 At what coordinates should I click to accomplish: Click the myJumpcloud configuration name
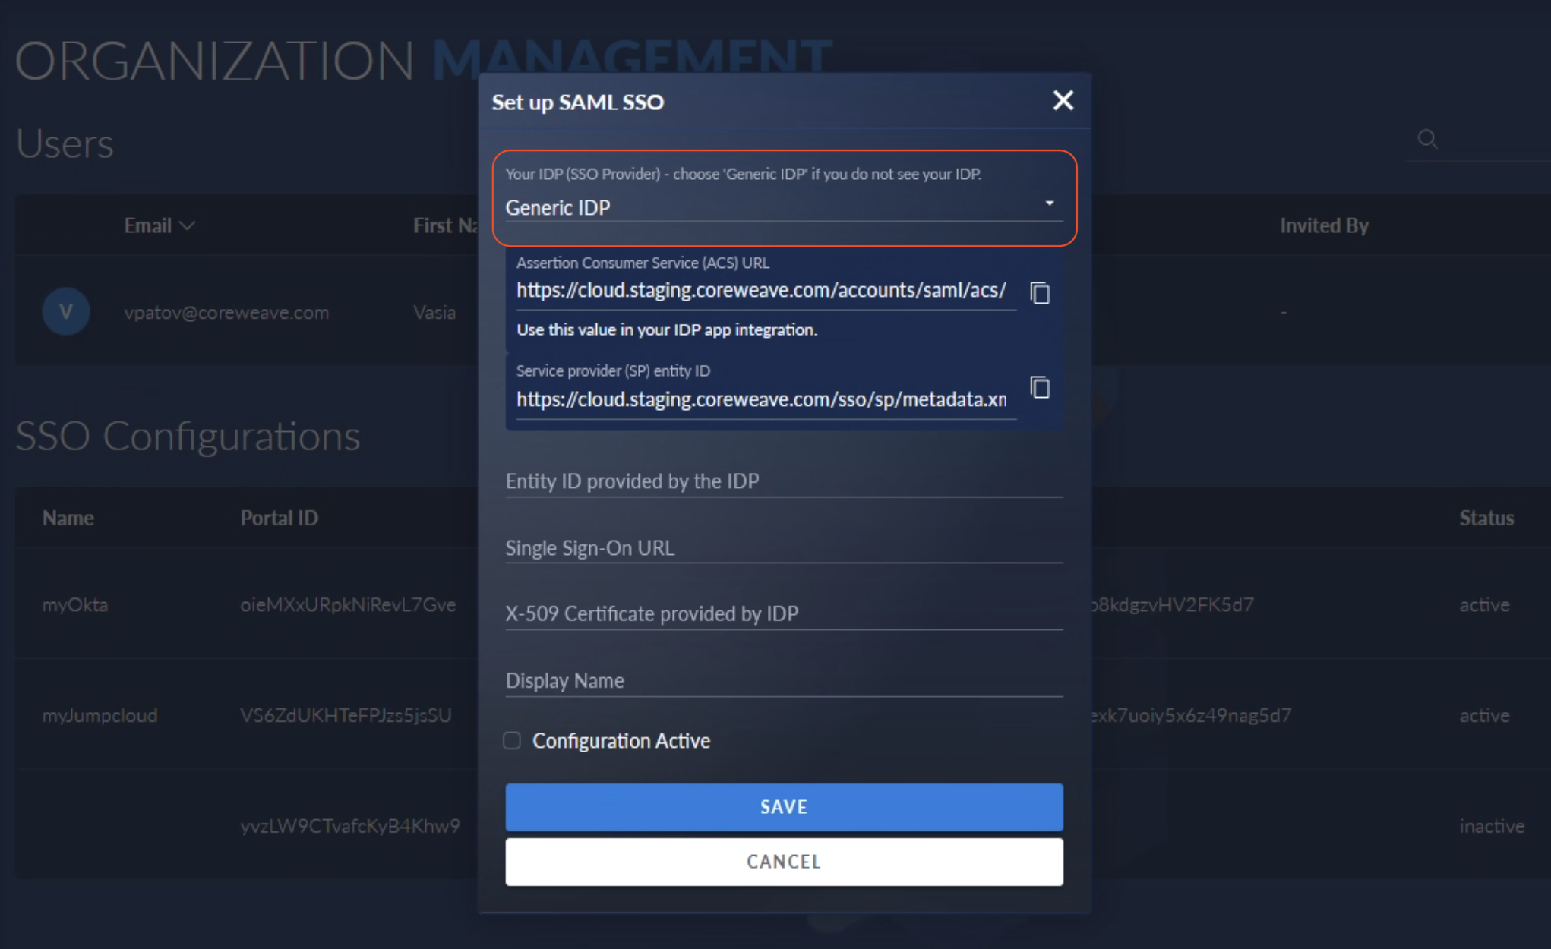click(100, 715)
